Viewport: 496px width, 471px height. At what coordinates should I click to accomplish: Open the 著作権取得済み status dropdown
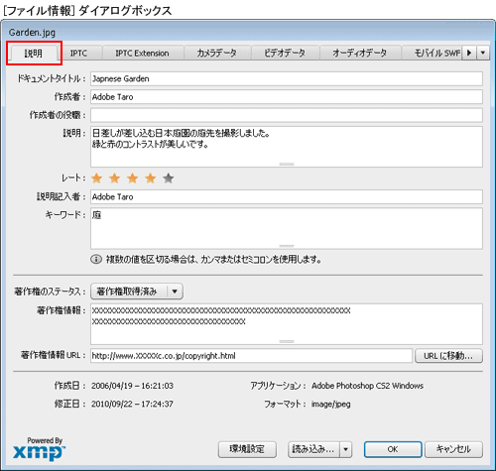coord(137,292)
